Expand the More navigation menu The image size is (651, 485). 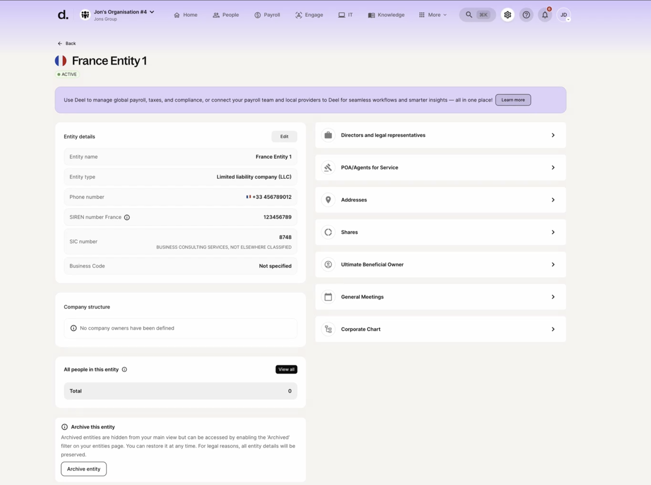pyautogui.click(x=433, y=15)
